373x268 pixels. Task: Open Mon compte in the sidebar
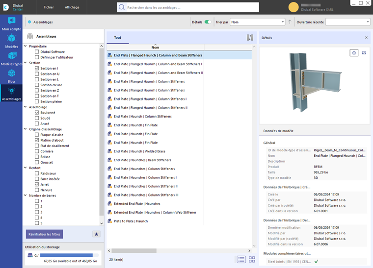[11, 24]
